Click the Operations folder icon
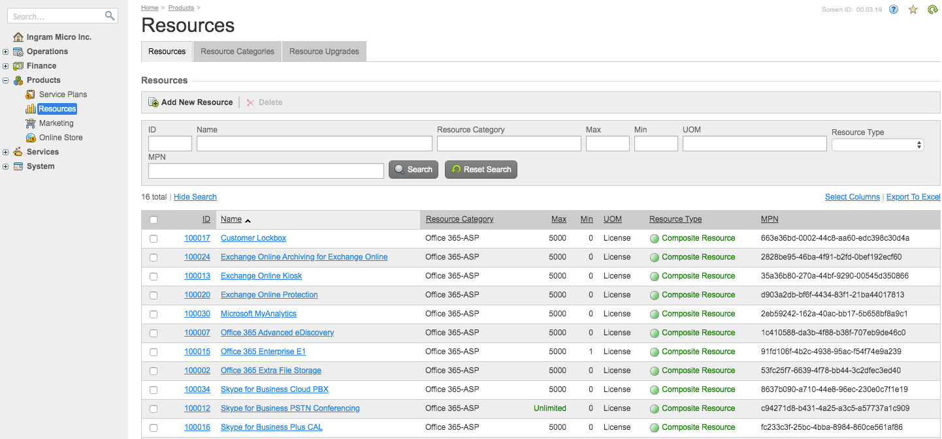 (x=18, y=52)
